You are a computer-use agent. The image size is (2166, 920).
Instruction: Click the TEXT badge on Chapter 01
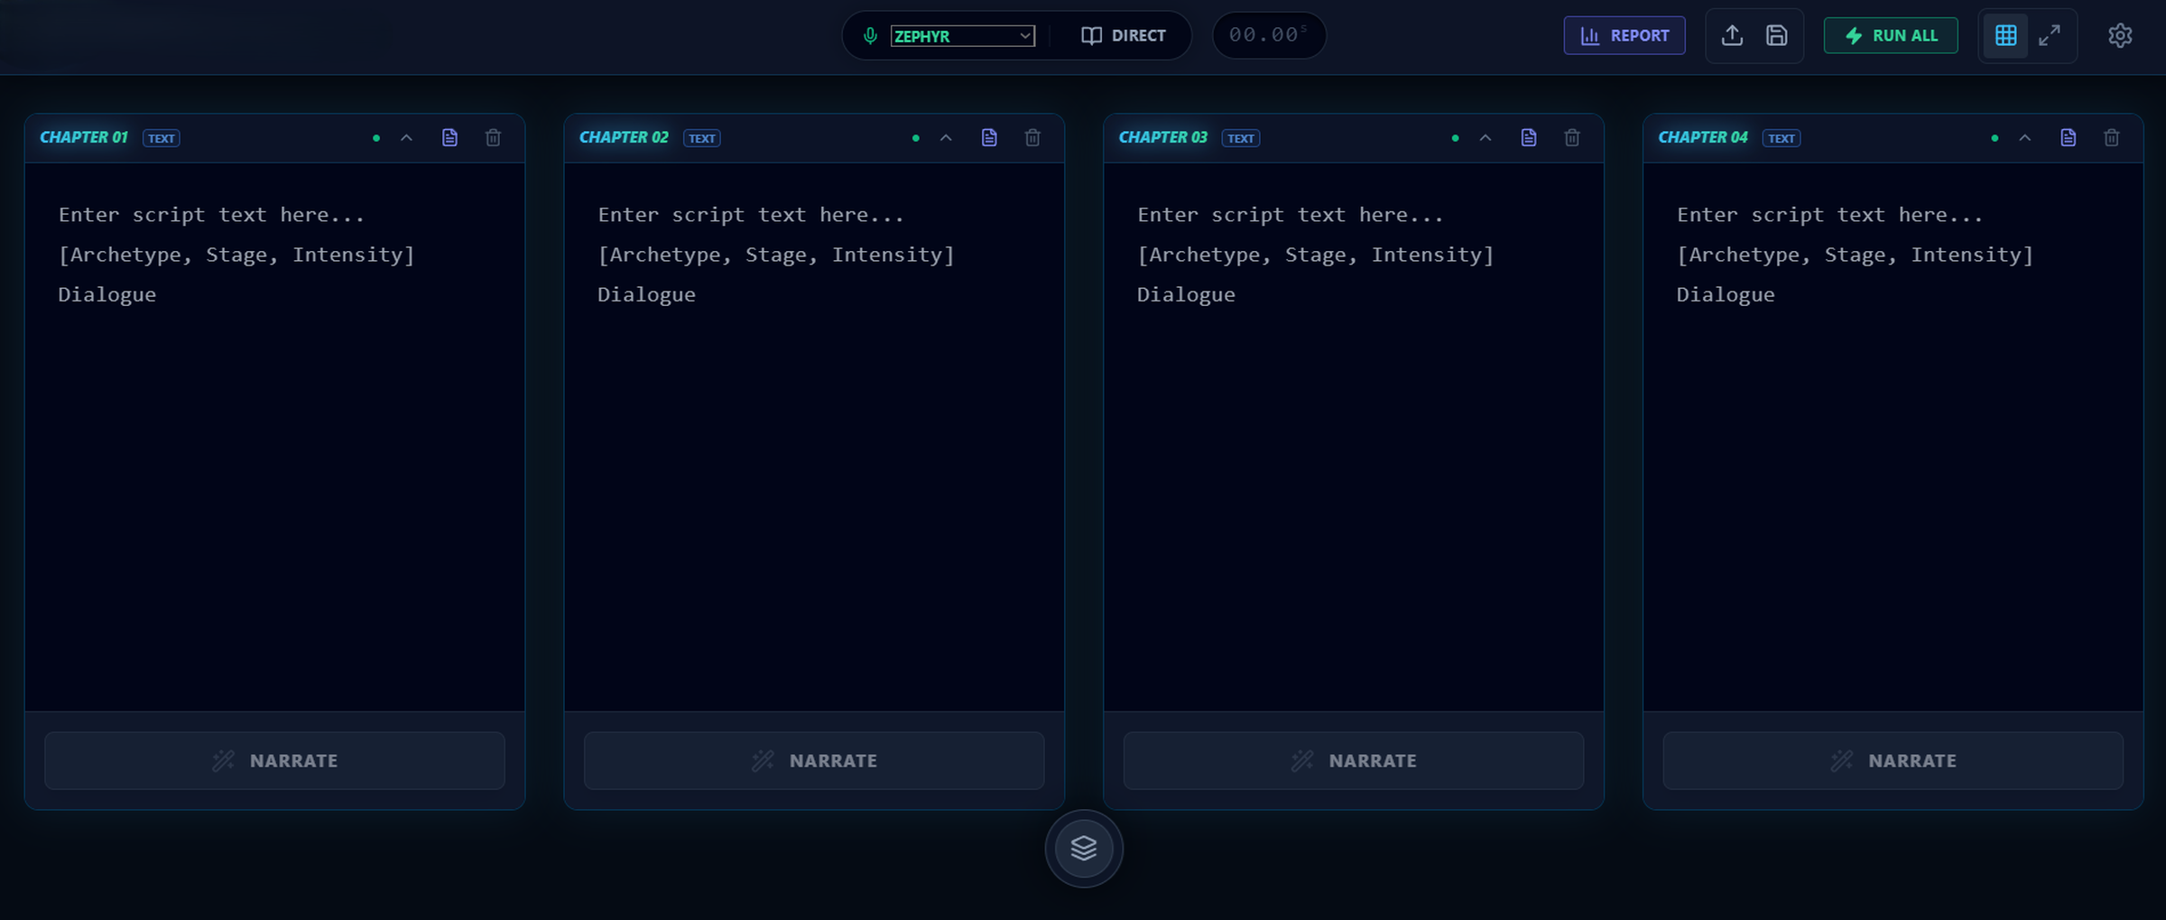click(162, 138)
